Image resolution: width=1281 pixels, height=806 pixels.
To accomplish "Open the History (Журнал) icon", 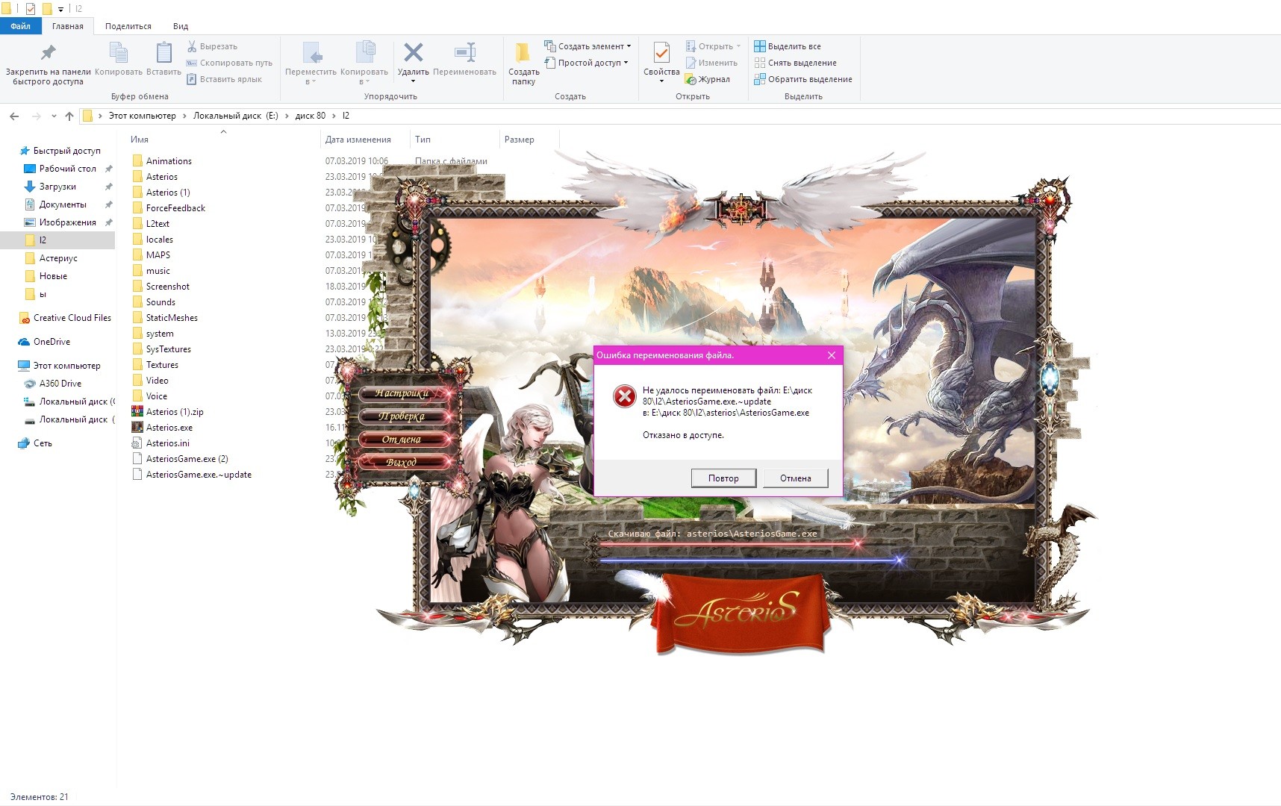I will 691,79.
